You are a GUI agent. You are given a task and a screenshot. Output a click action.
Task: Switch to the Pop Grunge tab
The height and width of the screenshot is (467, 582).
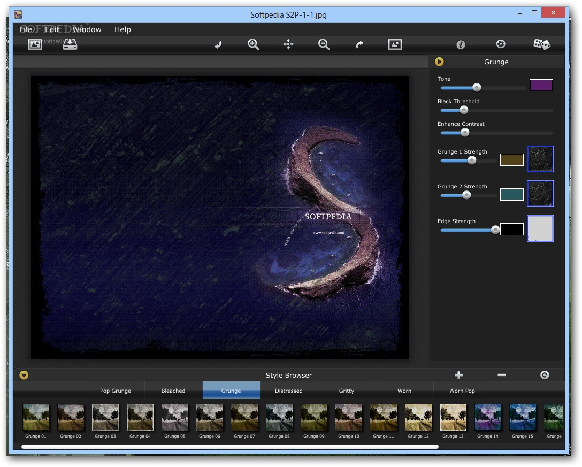pyautogui.click(x=116, y=391)
